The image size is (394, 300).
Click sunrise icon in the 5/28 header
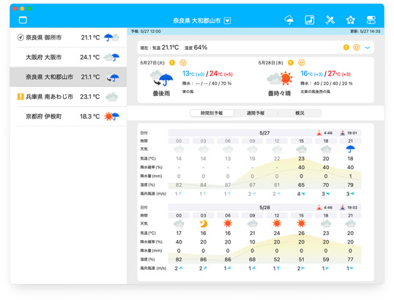(319, 207)
